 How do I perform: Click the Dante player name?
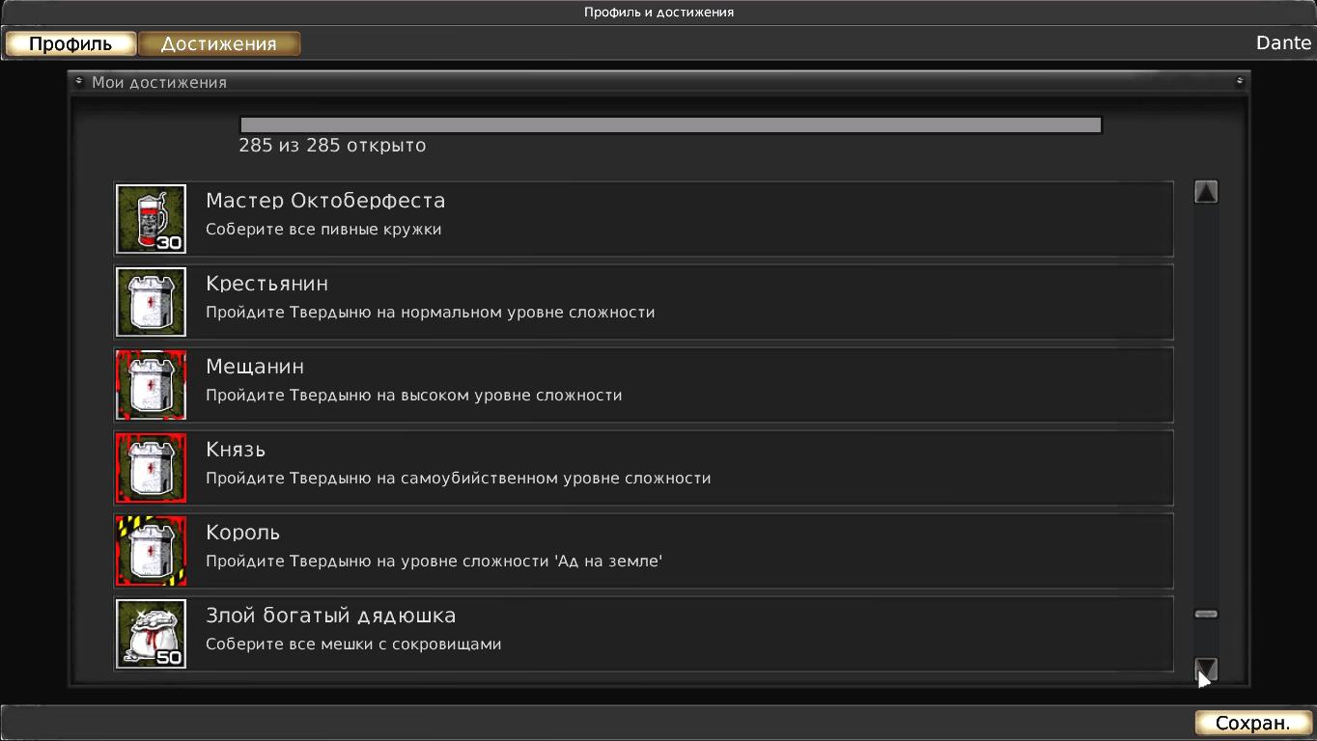coord(1283,43)
